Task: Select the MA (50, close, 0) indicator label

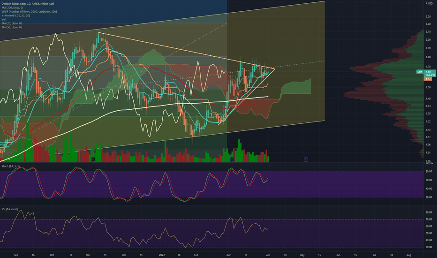Action: click(x=12, y=27)
